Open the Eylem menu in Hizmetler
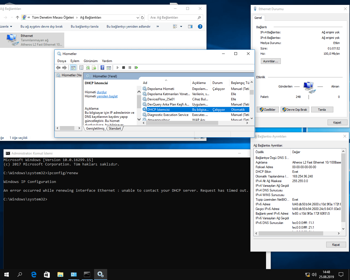 75,61
